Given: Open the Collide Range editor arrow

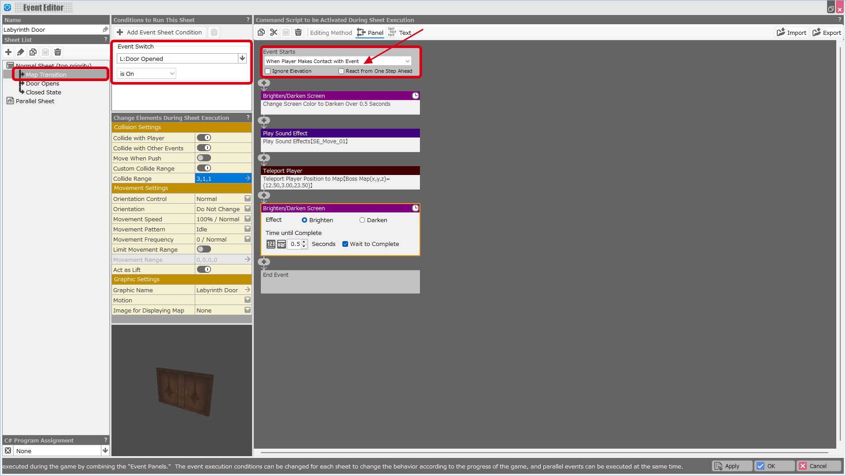Looking at the screenshot, I should click(247, 178).
